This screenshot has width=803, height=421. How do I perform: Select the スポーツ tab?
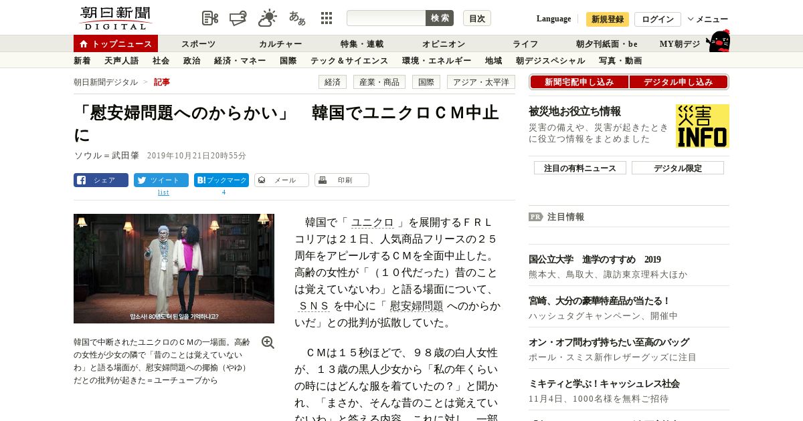199,44
